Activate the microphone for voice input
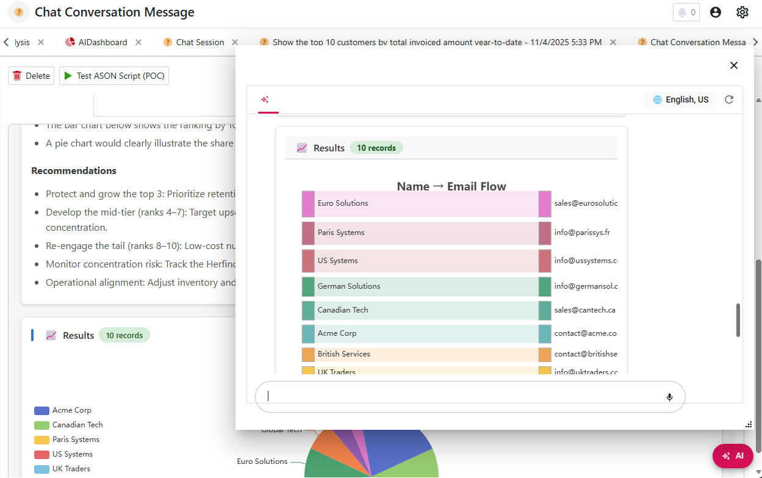Screen dimensions: 762x478 click(x=669, y=397)
